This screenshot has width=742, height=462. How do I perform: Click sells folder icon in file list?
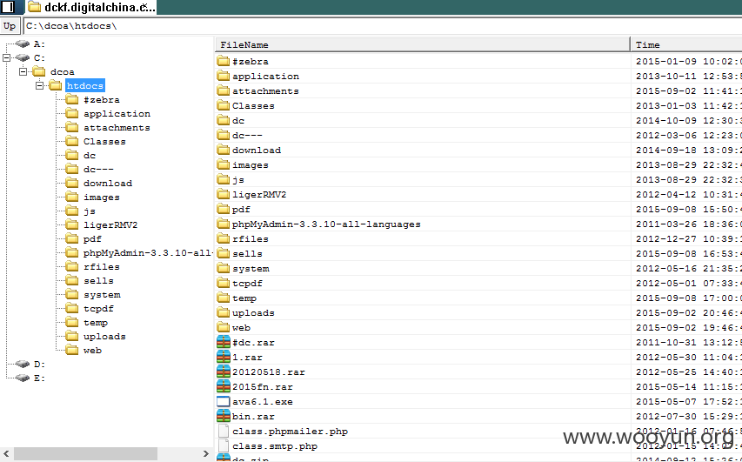[x=223, y=253]
